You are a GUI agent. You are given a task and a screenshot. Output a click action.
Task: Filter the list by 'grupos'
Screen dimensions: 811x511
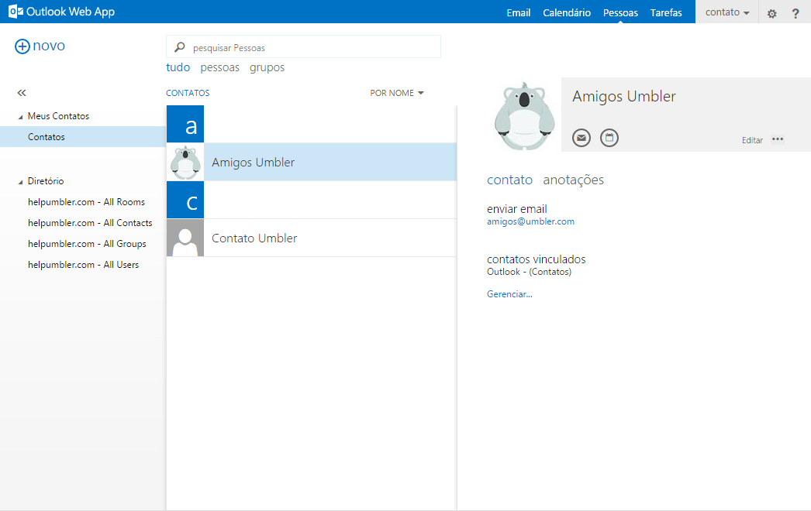click(267, 67)
